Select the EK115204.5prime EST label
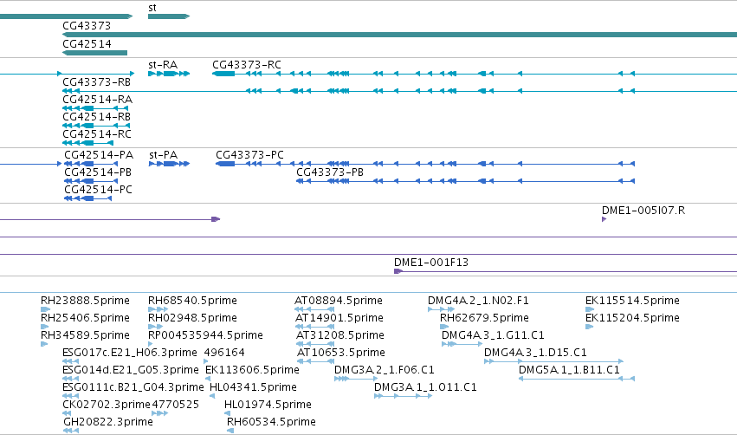This screenshot has height=435, width=737. point(632,318)
